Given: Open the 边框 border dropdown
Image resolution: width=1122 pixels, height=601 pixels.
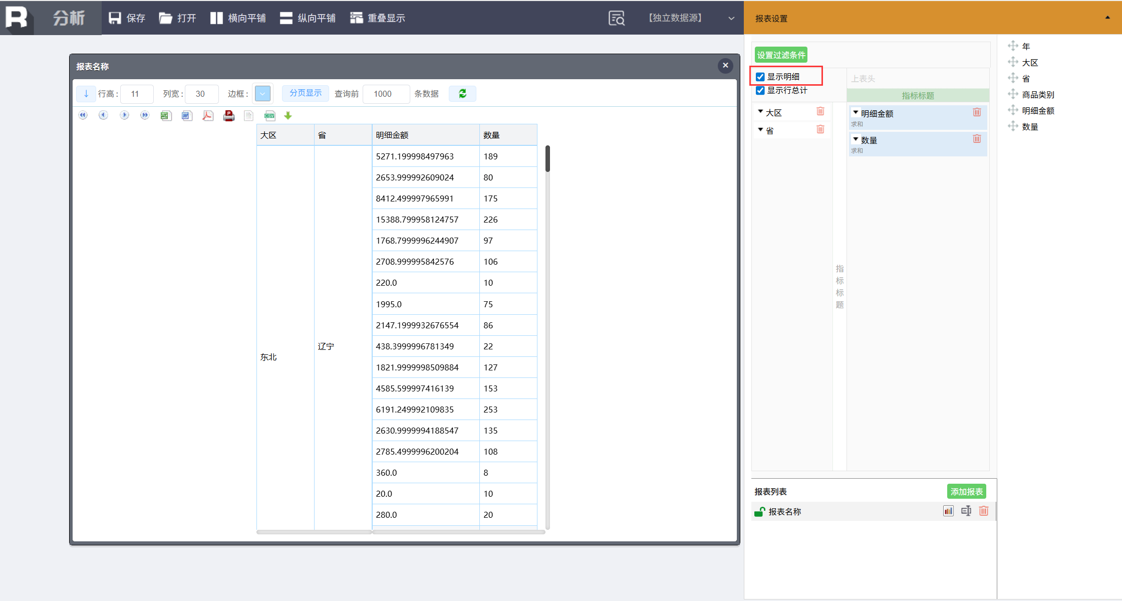Looking at the screenshot, I should (x=262, y=94).
